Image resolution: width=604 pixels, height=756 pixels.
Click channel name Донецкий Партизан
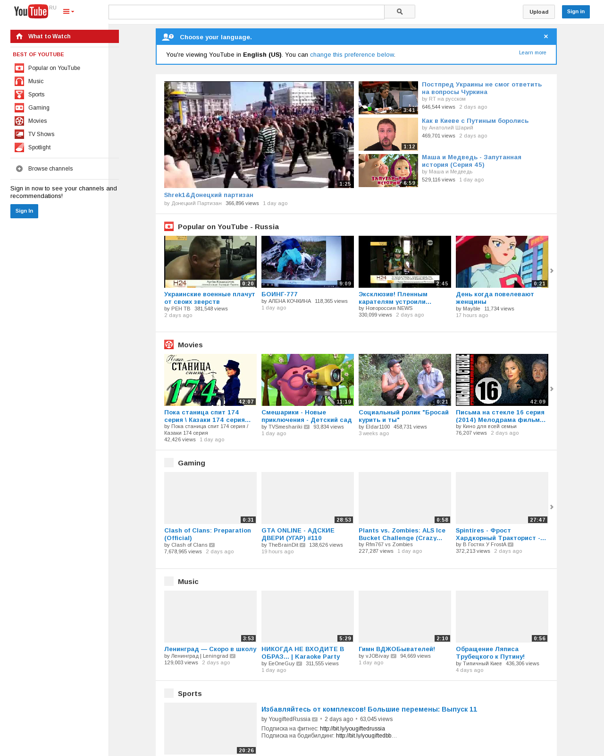click(x=196, y=203)
